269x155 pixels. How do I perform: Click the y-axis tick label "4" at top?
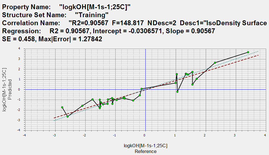[x=19, y=49]
